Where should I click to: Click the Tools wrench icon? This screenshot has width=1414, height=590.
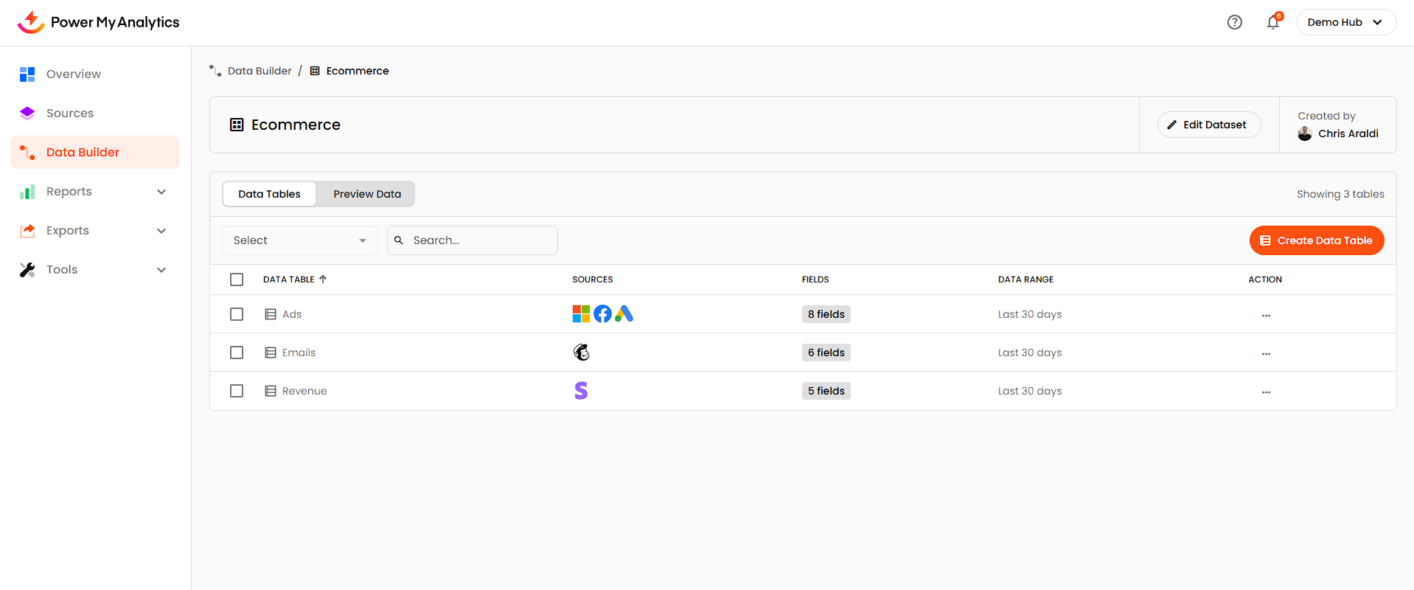click(27, 269)
